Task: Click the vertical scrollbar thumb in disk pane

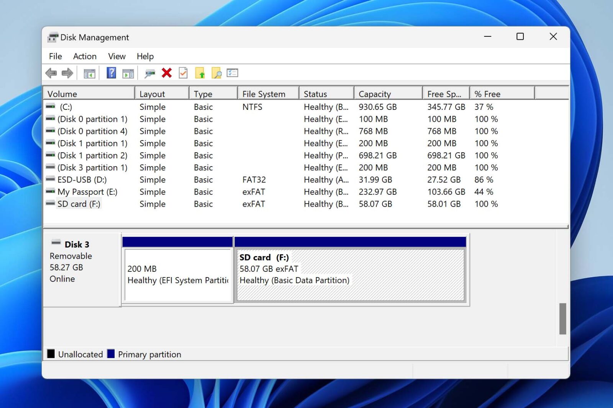Action: pyautogui.click(x=562, y=319)
